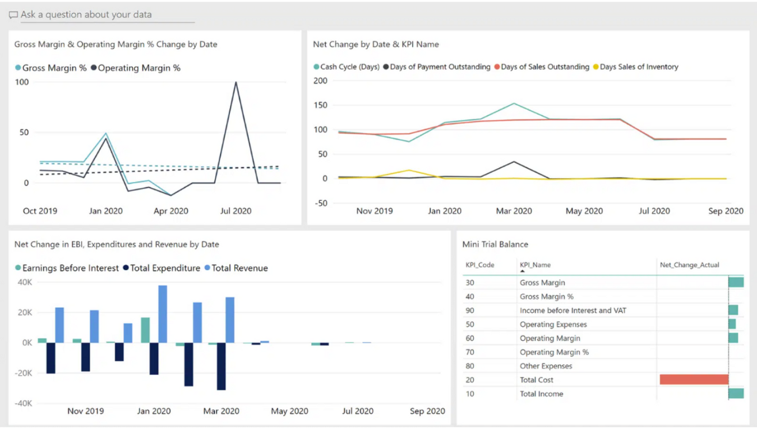Focus the 'Ask a question about your data' field
The image size is (757, 430).
click(107, 15)
